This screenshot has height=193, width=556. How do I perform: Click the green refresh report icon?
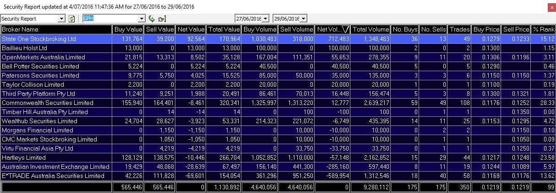[71, 19]
